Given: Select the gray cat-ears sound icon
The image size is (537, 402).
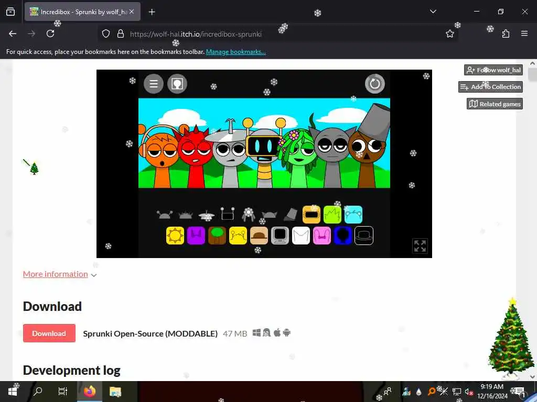Looking at the screenshot, I should click(269, 215).
